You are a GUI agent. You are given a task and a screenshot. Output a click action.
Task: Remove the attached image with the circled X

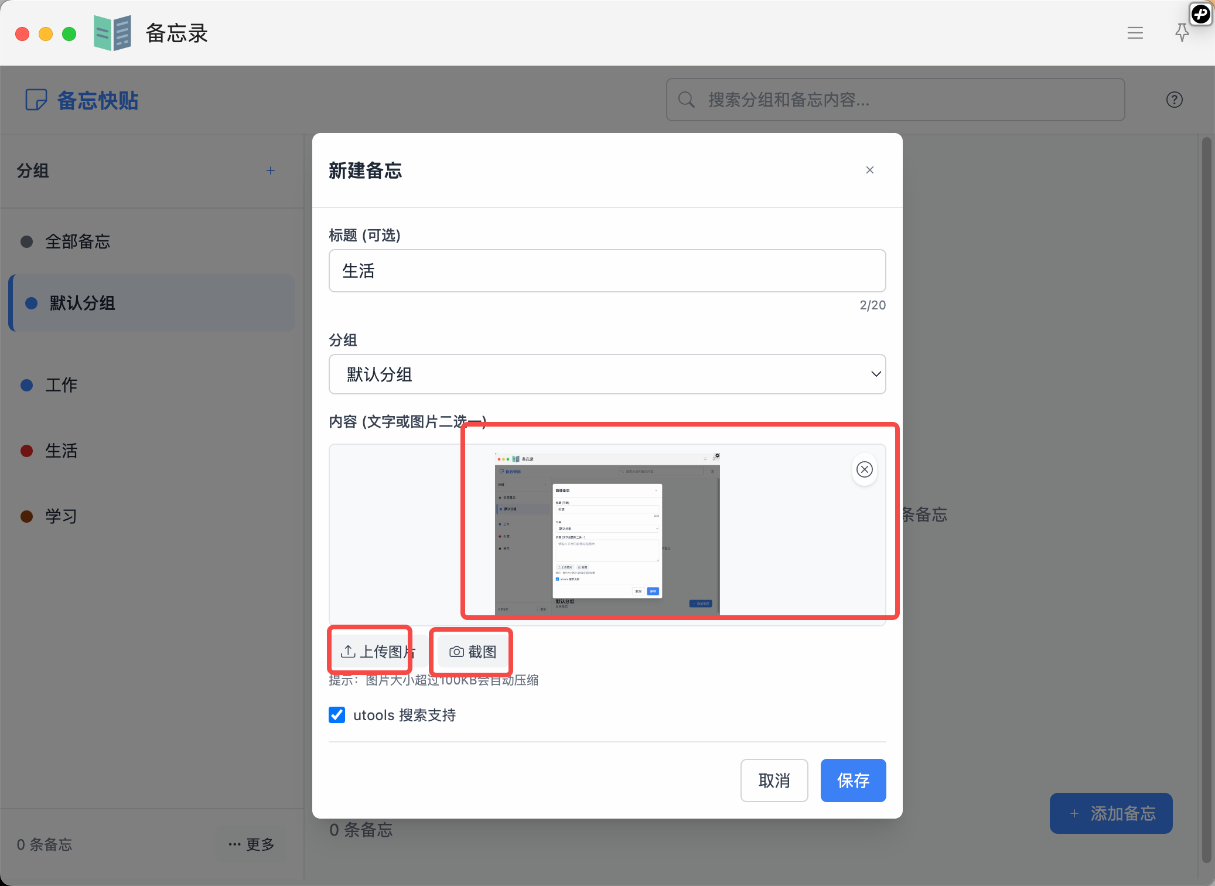pos(864,469)
